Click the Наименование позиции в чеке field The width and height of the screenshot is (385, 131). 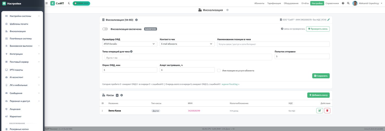tap(273, 44)
